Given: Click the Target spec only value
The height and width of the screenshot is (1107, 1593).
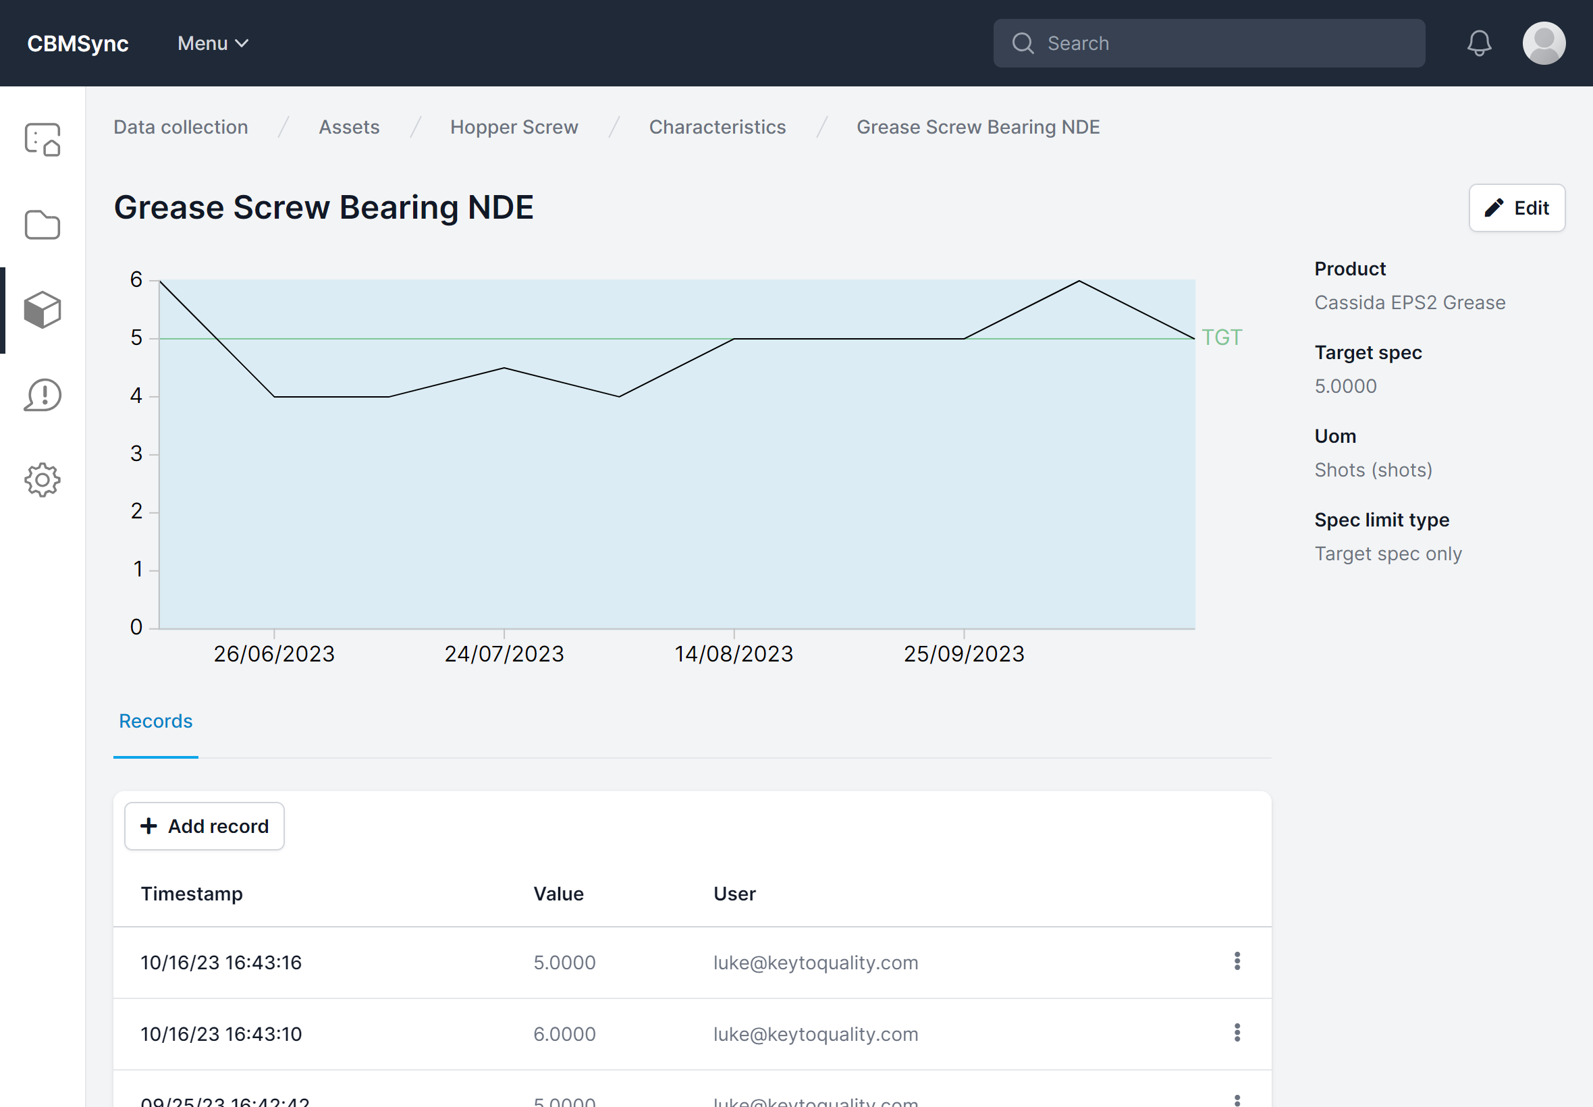Looking at the screenshot, I should click(x=1388, y=553).
